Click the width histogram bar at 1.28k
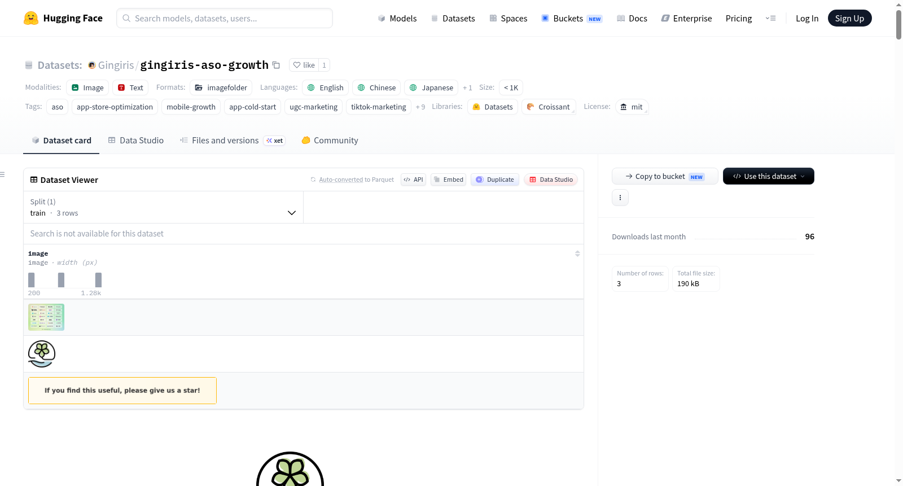The width and height of the screenshot is (903, 486). click(98, 280)
